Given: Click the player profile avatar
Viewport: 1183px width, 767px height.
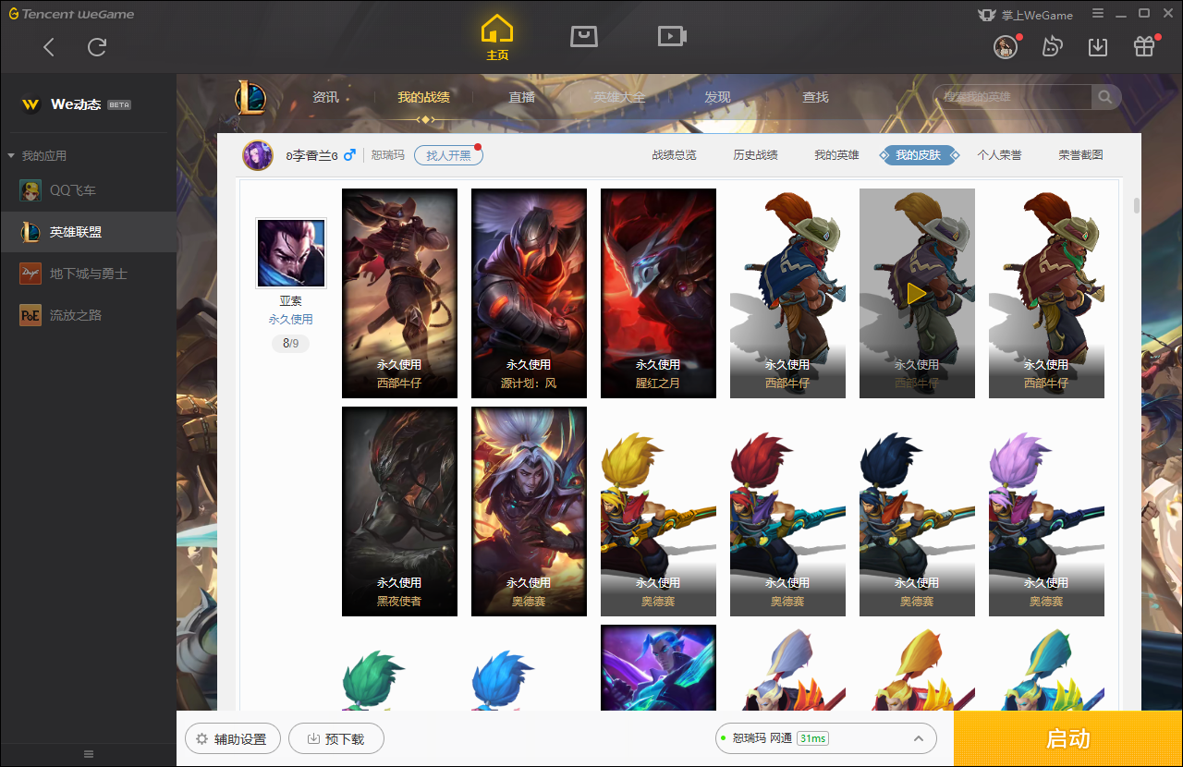Looking at the screenshot, I should (258, 155).
